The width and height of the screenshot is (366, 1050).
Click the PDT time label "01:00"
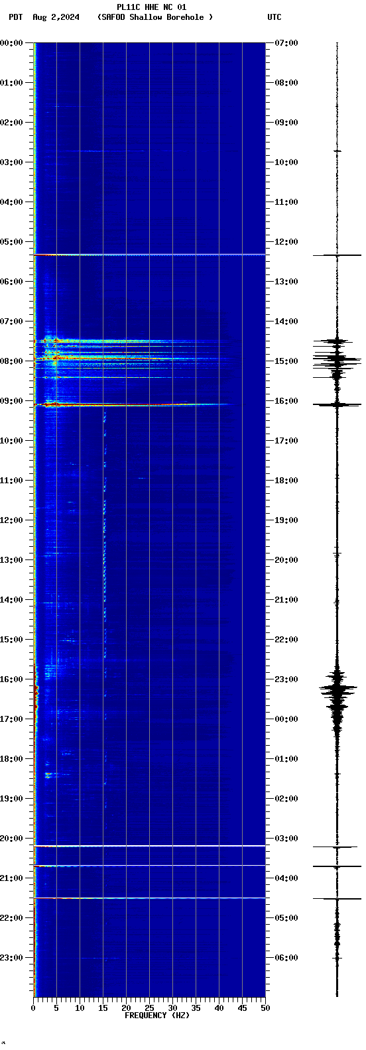(x=11, y=83)
